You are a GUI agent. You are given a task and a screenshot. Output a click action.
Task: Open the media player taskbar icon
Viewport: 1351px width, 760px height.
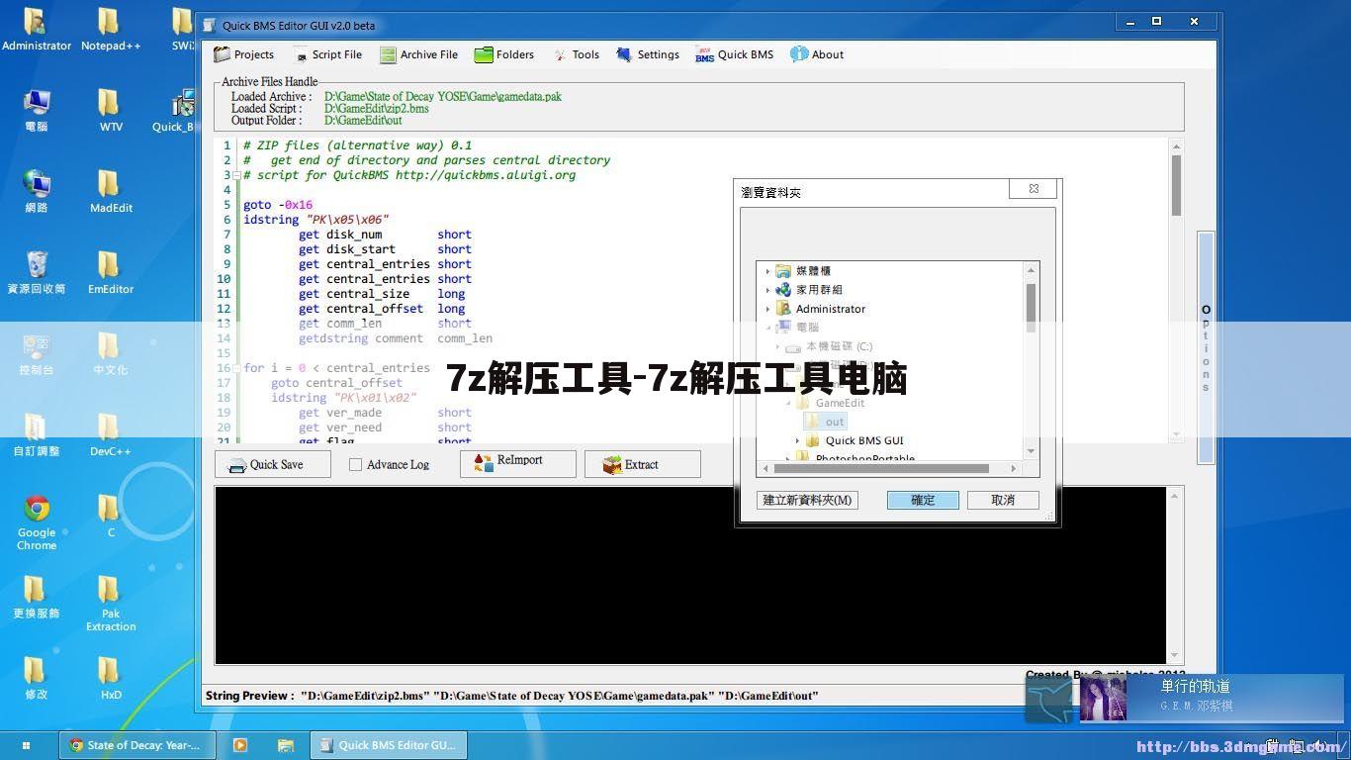tap(240, 745)
